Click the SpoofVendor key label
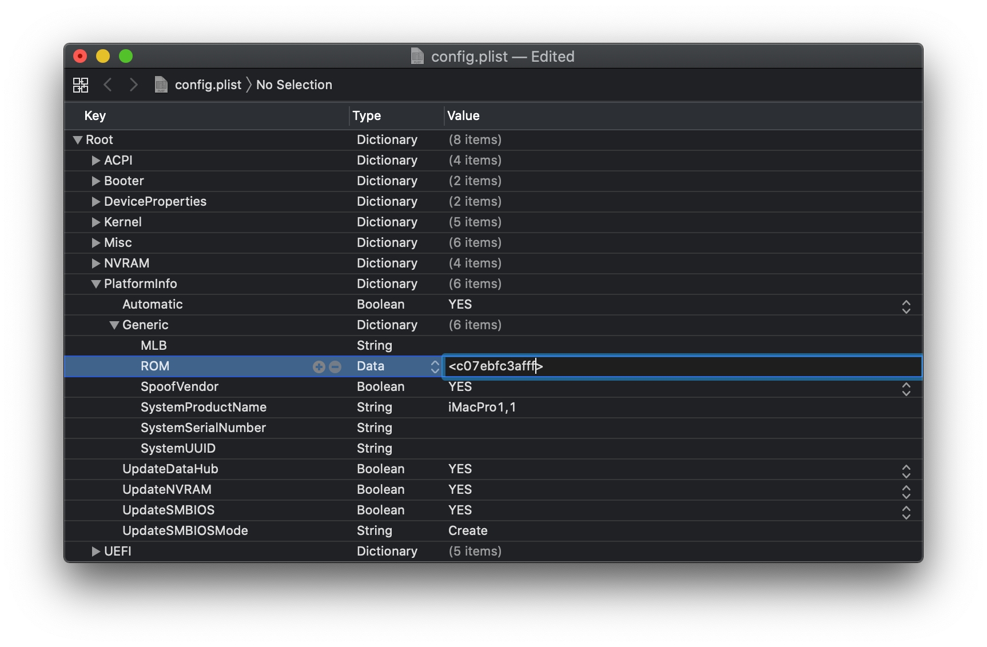Viewport: 987px width, 647px height. pyautogui.click(x=180, y=386)
